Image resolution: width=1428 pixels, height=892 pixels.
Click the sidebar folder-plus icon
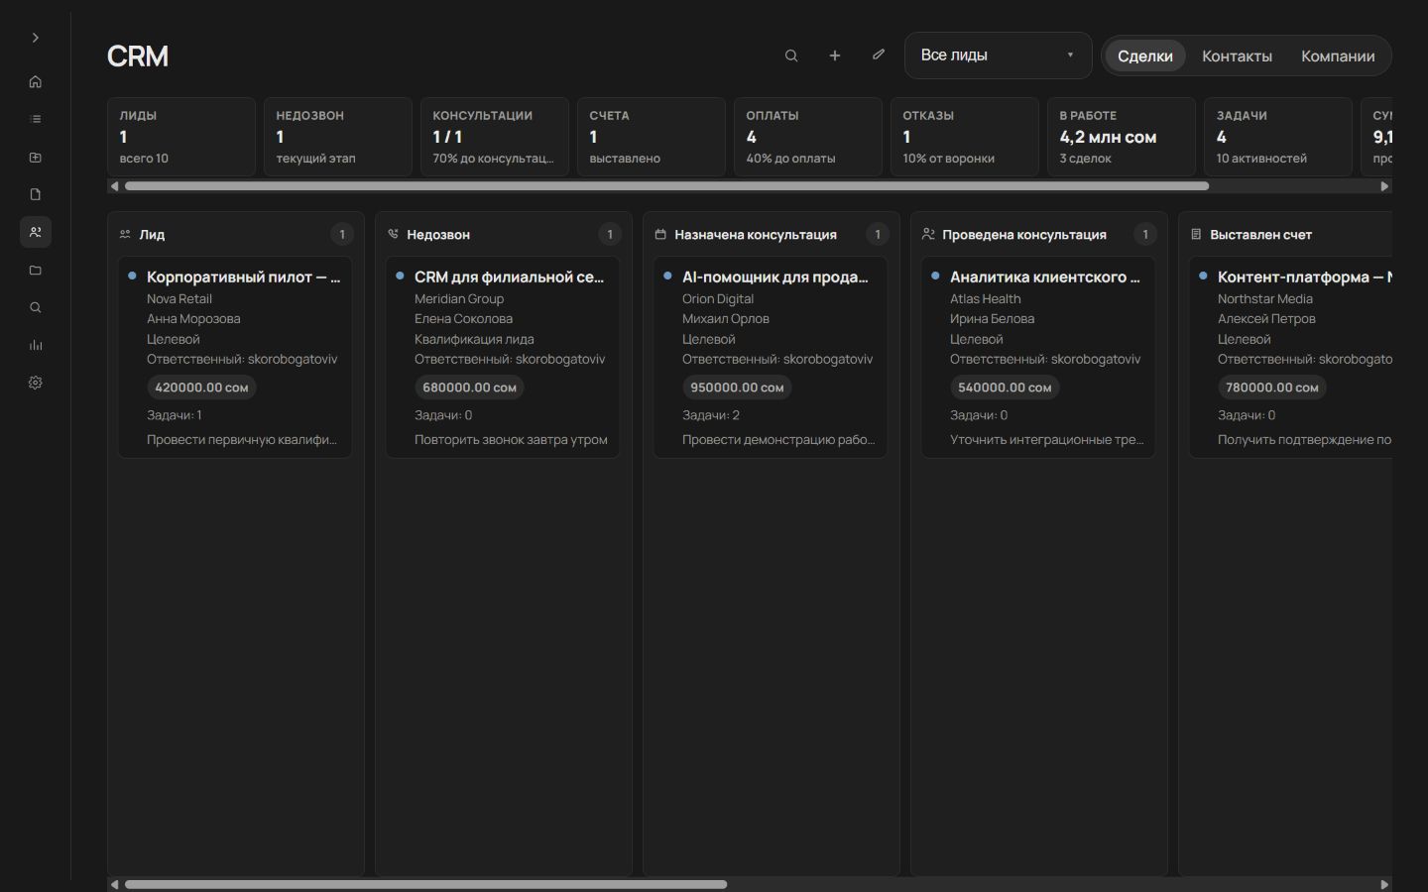point(36,157)
